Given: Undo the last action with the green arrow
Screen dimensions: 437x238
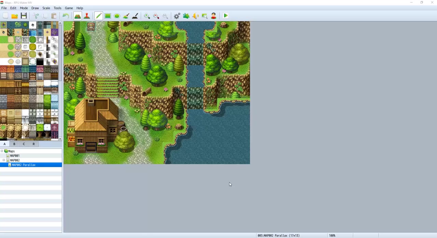Looking at the screenshot, I should (x=66, y=16).
